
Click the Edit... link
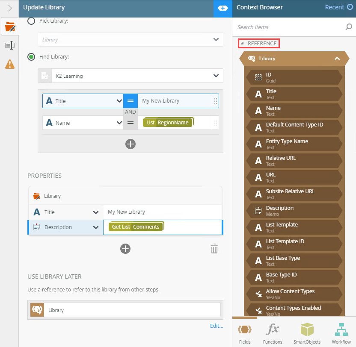click(217, 326)
